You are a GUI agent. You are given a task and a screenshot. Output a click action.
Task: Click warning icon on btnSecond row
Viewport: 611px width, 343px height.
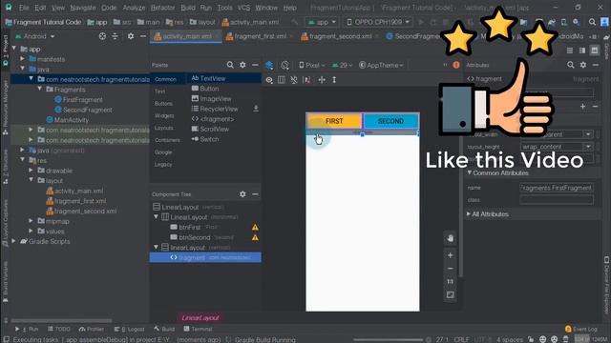(255, 237)
